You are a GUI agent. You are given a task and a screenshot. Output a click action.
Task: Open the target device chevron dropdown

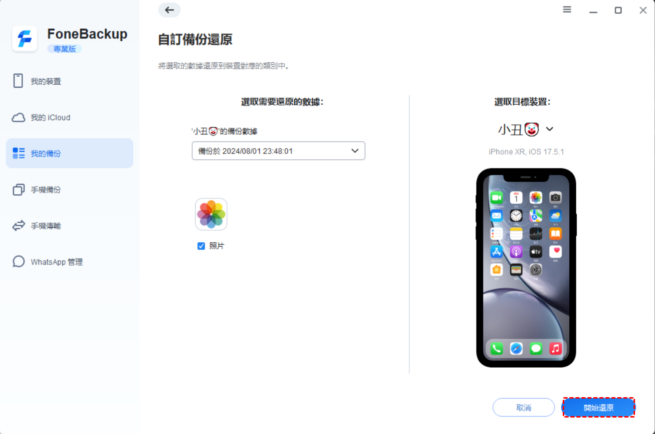[x=549, y=129]
